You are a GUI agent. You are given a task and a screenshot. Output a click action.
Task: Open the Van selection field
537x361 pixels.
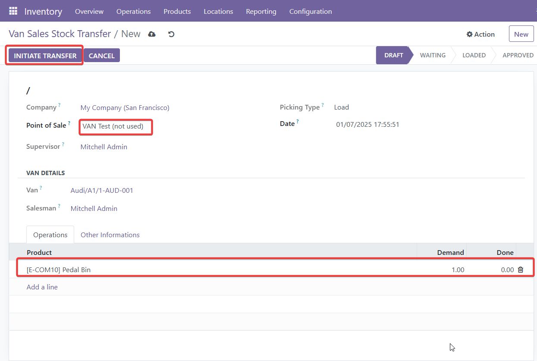tap(102, 190)
